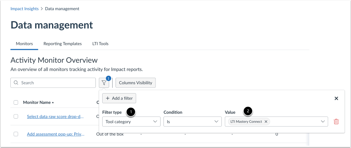Expand the Condition dropdown
Viewport: 351px width, 148px height.
point(192,121)
